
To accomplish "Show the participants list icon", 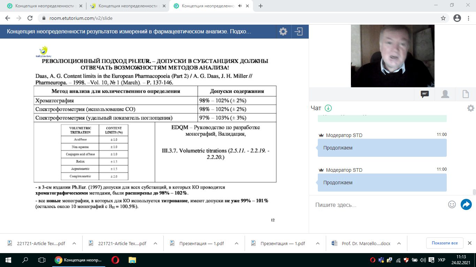I will (x=445, y=94).
